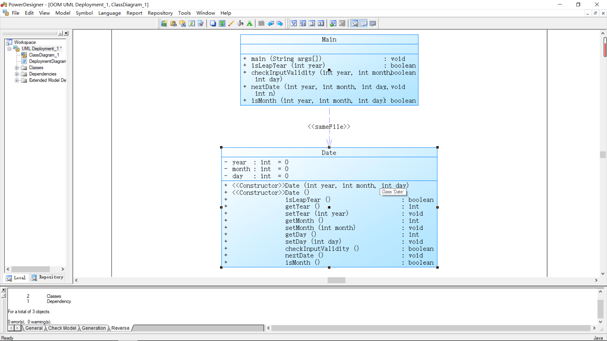Toggle the Browser panel toolbar button
This screenshot has width=607, height=341.
click(355, 23)
